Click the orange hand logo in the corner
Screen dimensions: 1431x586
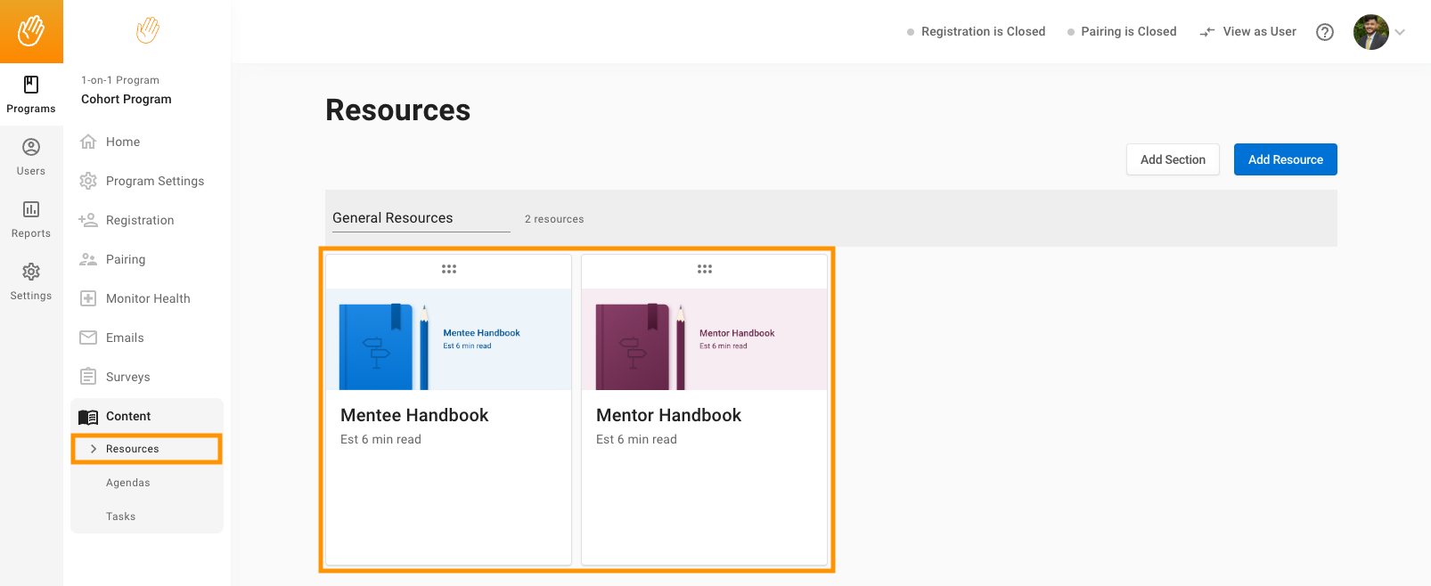pyautogui.click(x=31, y=31)
